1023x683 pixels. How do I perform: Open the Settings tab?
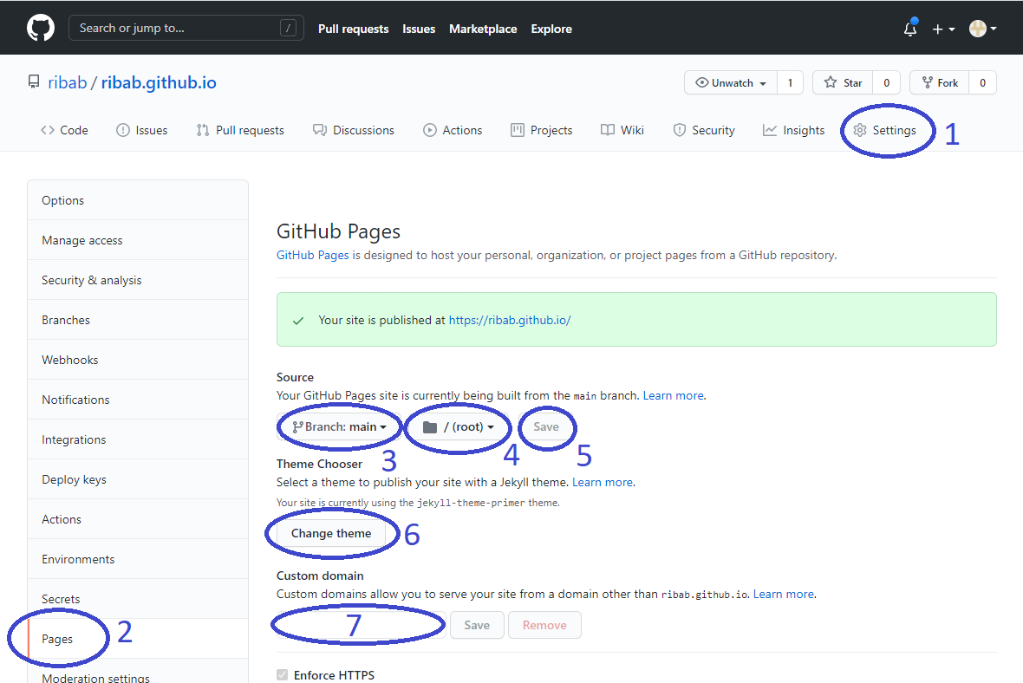pyautogui.click(x=884, y=131)
